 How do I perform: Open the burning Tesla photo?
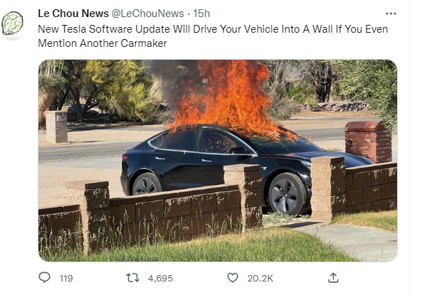tap(218, 161)
